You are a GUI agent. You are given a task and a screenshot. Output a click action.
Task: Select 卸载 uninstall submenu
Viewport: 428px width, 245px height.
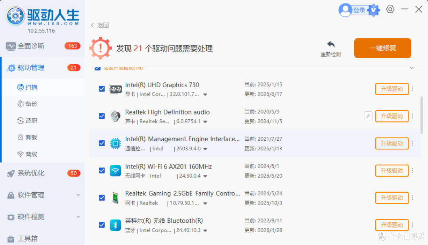[43, 138]
